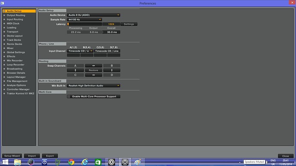Open Mix Recorder preferences
The width and height of the screenshot is (296, 166).
15,60
